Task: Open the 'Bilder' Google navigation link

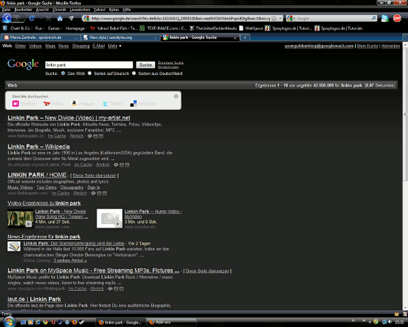Action: (x=20, y=46)
